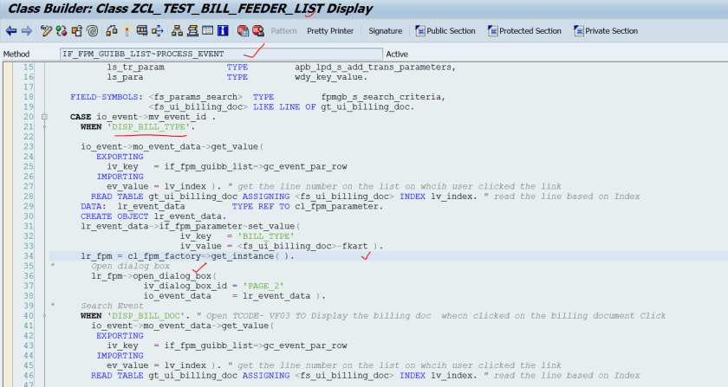This screenshot has width=728, height=387.
Task: Click CREATE OBJECT lr_event_data statement
Action: coord(153,216)
